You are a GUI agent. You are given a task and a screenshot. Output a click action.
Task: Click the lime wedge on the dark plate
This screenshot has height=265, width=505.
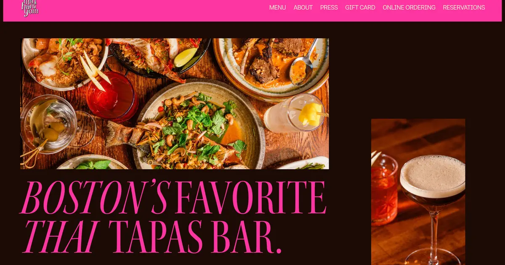(x=186, y=57)
